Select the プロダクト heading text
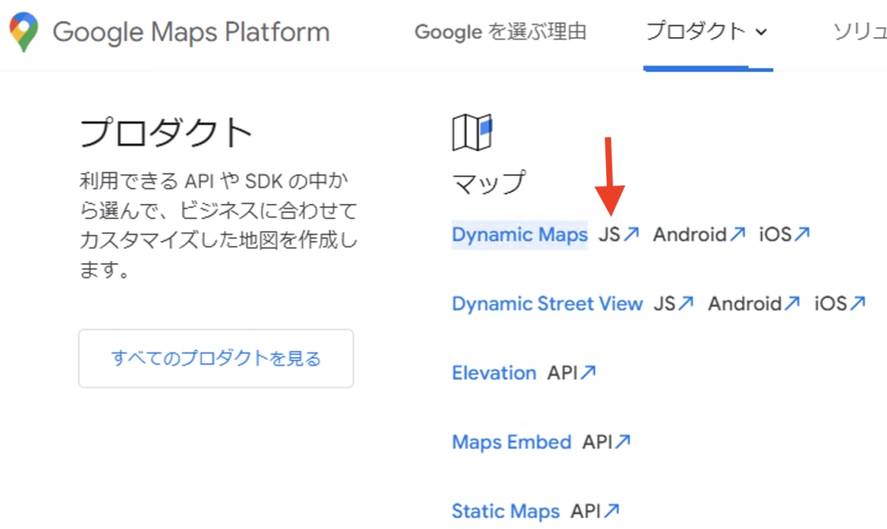 coord(166,133)
